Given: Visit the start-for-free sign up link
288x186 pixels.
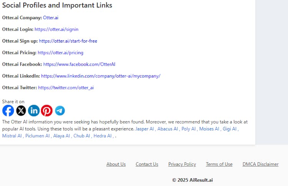Looking at the screenshot, I should [x=68, y=41].
